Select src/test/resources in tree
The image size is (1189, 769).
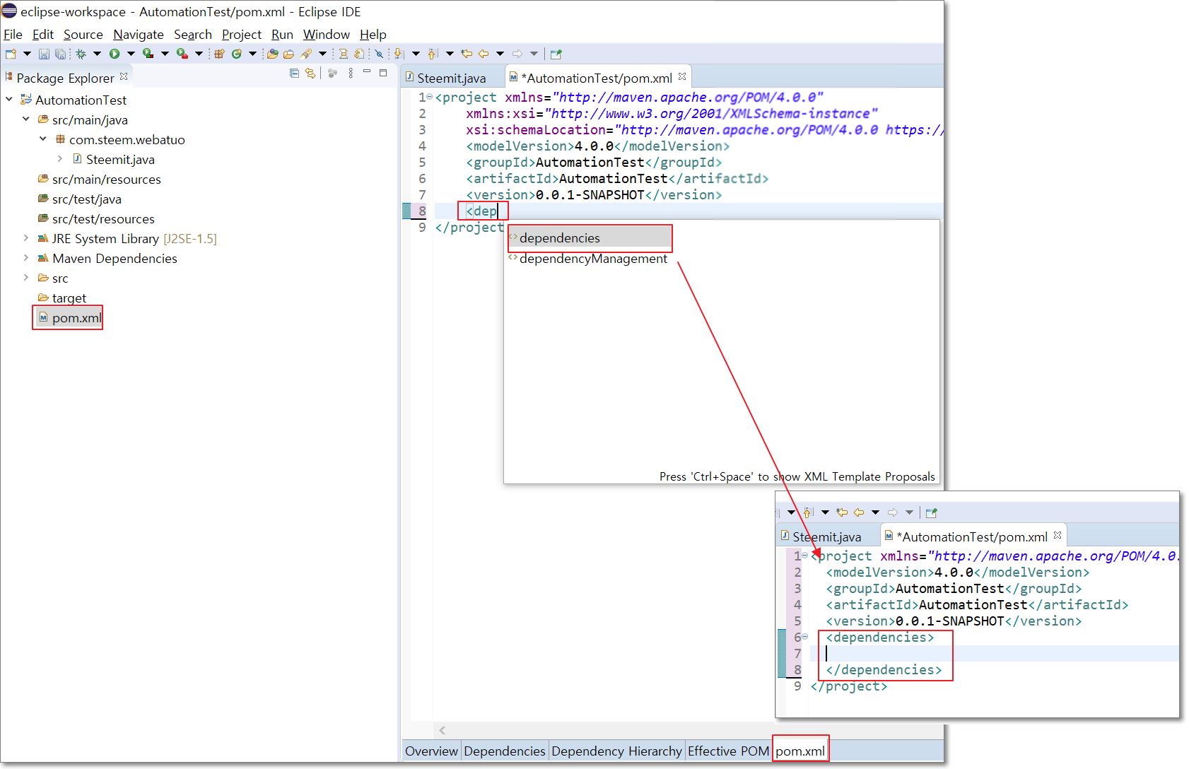tap(96, 218)
